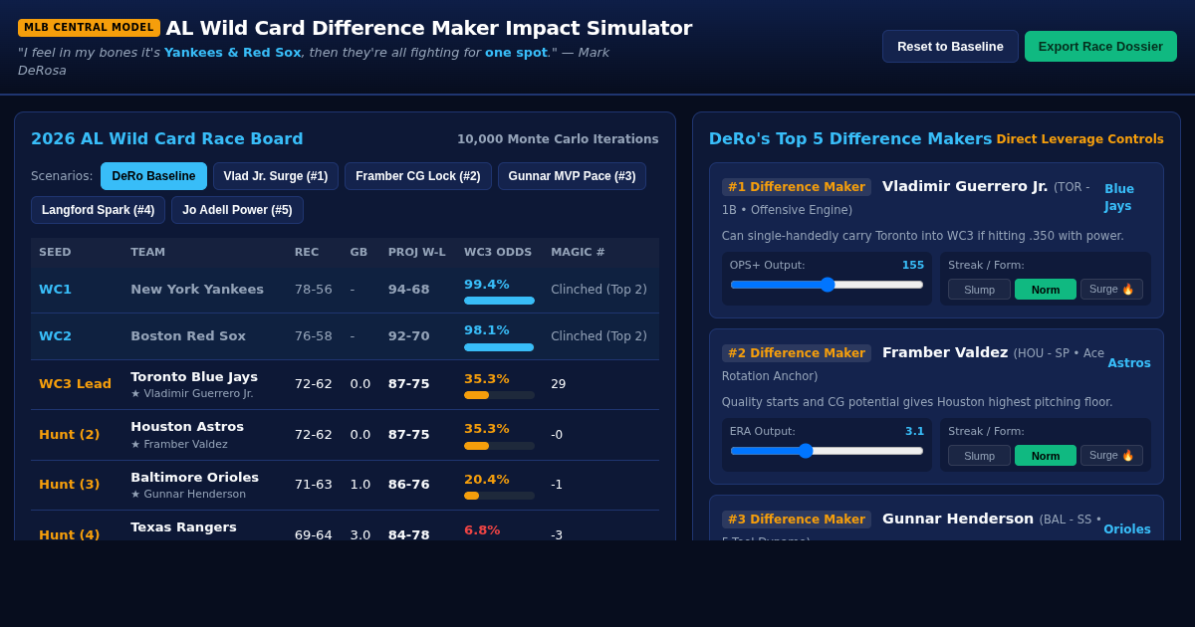Select Langford Spark (#4) scenario
Image resolution: width=1195 pixels, height=627 pixels.
(98, 210)
